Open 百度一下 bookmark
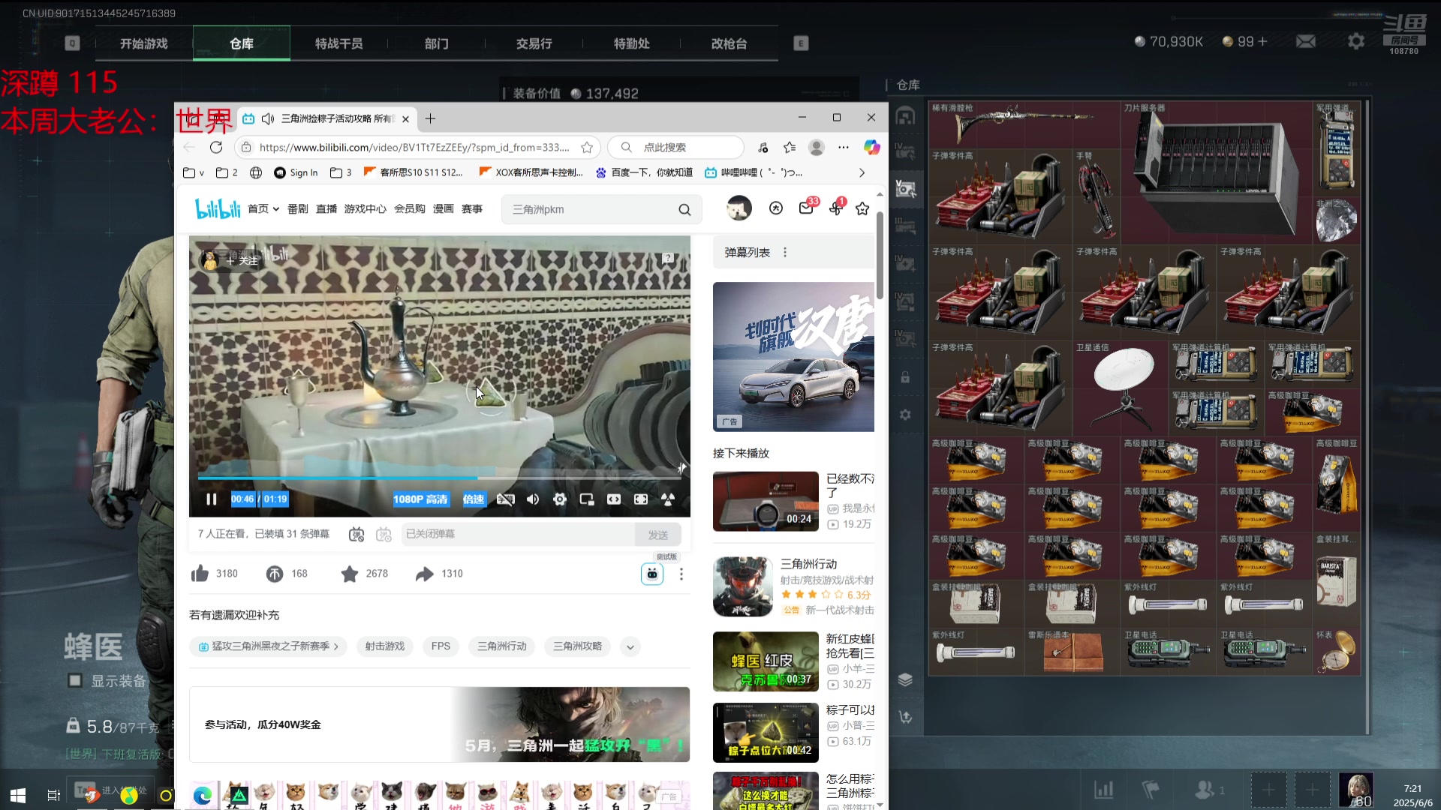Image resolution: width=1441 pixels, height=810 pixels. pos(644,172)
